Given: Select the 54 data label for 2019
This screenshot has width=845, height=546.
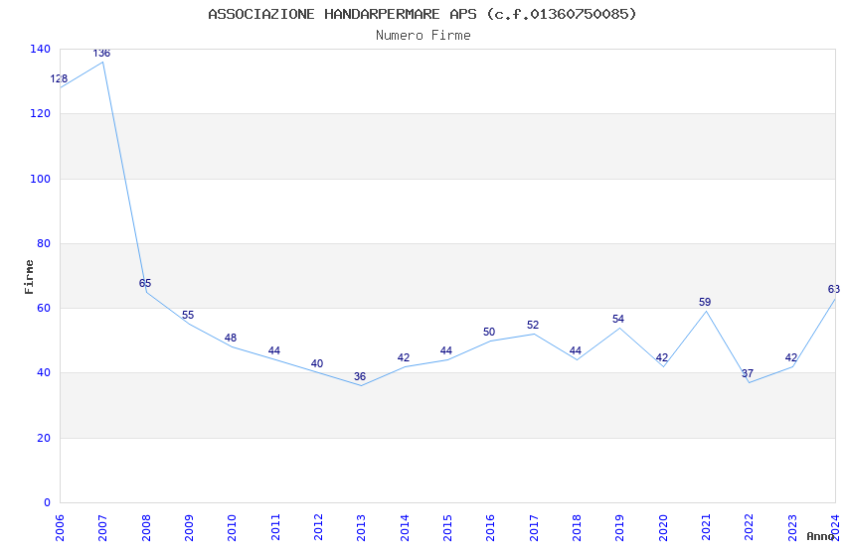Looking at the screenshot, I should (618, 320).
